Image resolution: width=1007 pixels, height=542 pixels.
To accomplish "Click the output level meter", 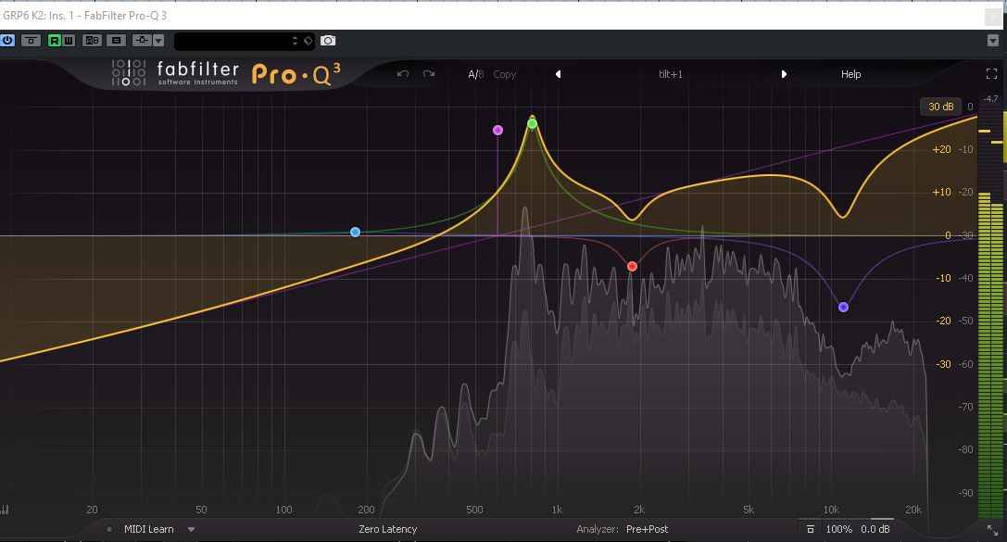I will (x=990, y=311).
